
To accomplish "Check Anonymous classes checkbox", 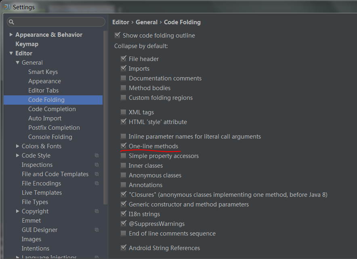I will [124, 175].
